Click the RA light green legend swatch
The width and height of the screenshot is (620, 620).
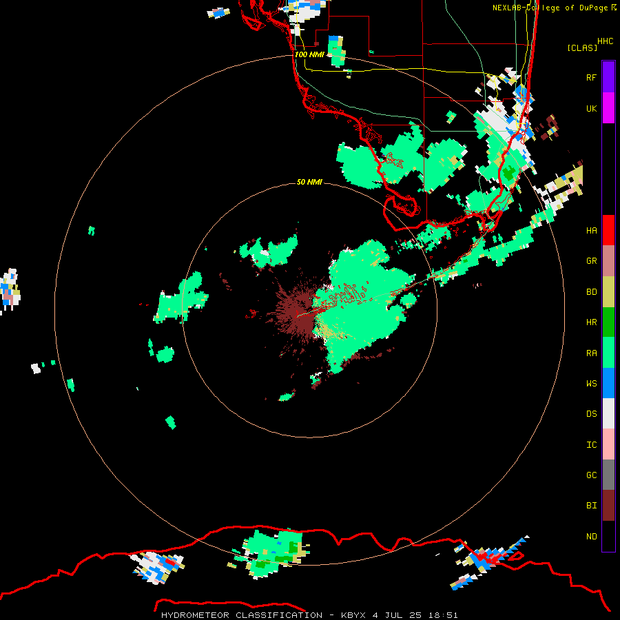pyautogui.click(x=608, y=353)
